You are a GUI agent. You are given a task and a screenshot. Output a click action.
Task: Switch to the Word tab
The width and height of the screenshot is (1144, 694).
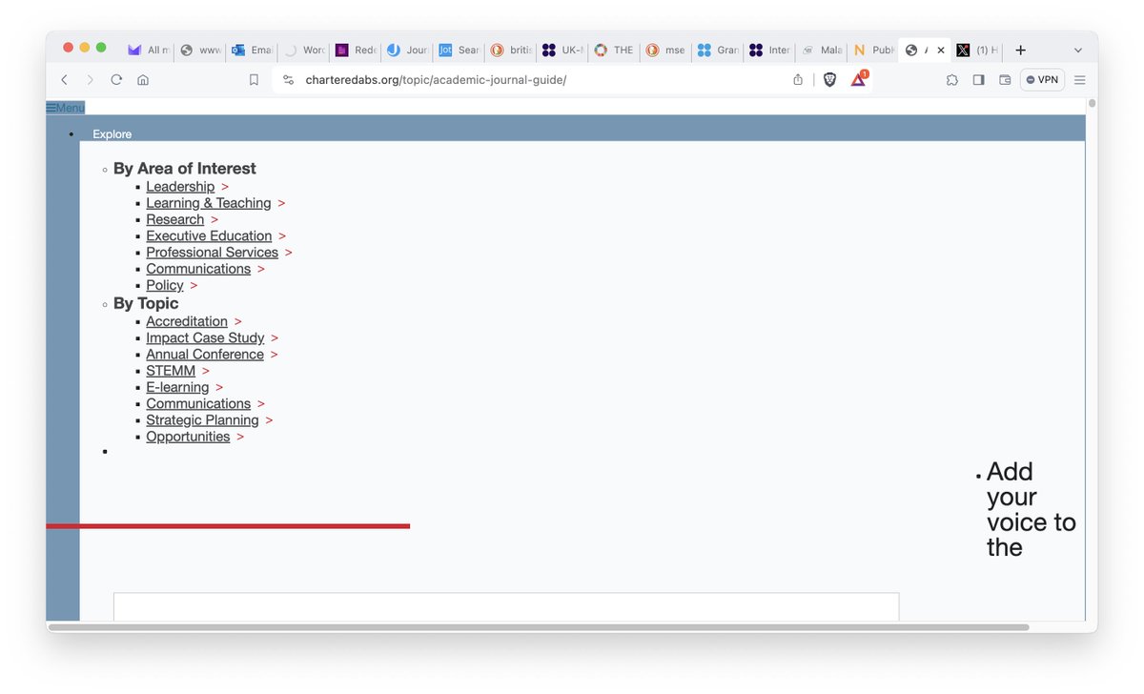303,51
